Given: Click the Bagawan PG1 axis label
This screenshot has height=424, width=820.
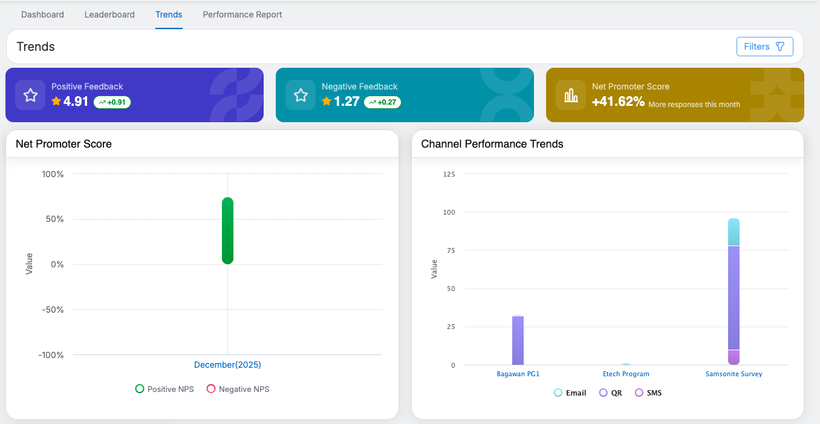Looking at the screenshot, I should [x=518, y=374].
